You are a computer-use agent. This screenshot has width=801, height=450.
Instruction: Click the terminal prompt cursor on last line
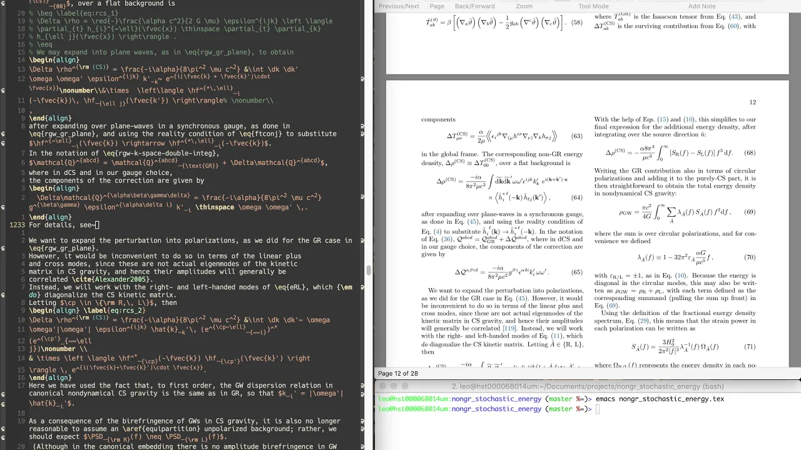598,409
